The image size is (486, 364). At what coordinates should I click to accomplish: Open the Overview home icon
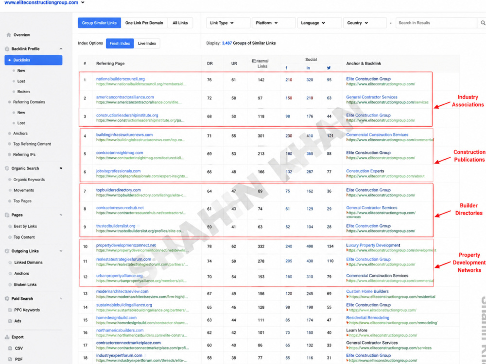tap(9, 35)
